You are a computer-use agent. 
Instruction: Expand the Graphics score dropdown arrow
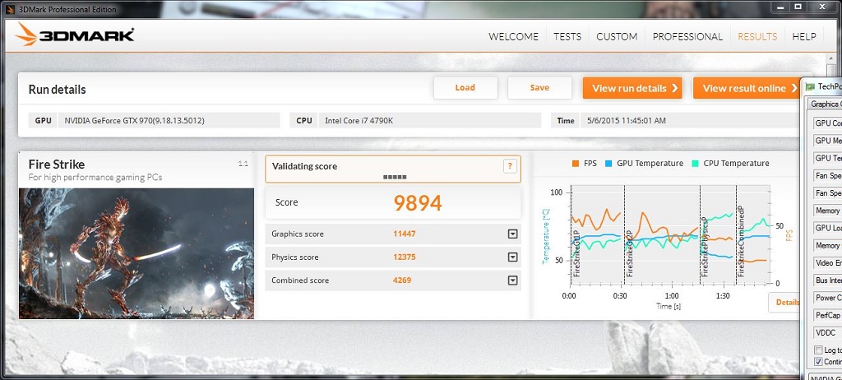[x=512, y=234]
